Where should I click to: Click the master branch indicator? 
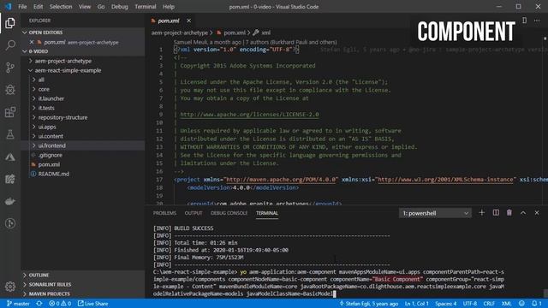pos(18,304)
